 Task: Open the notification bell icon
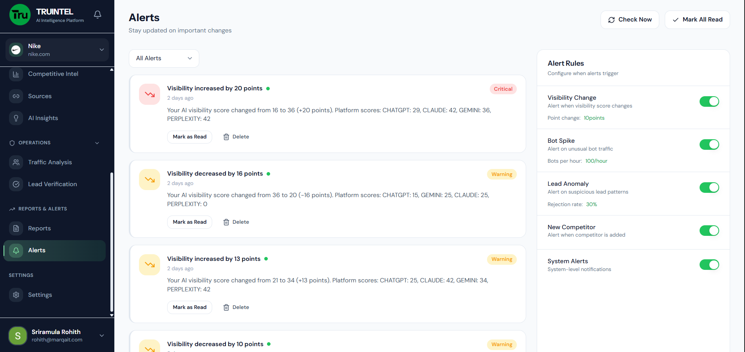coord(97,14)
